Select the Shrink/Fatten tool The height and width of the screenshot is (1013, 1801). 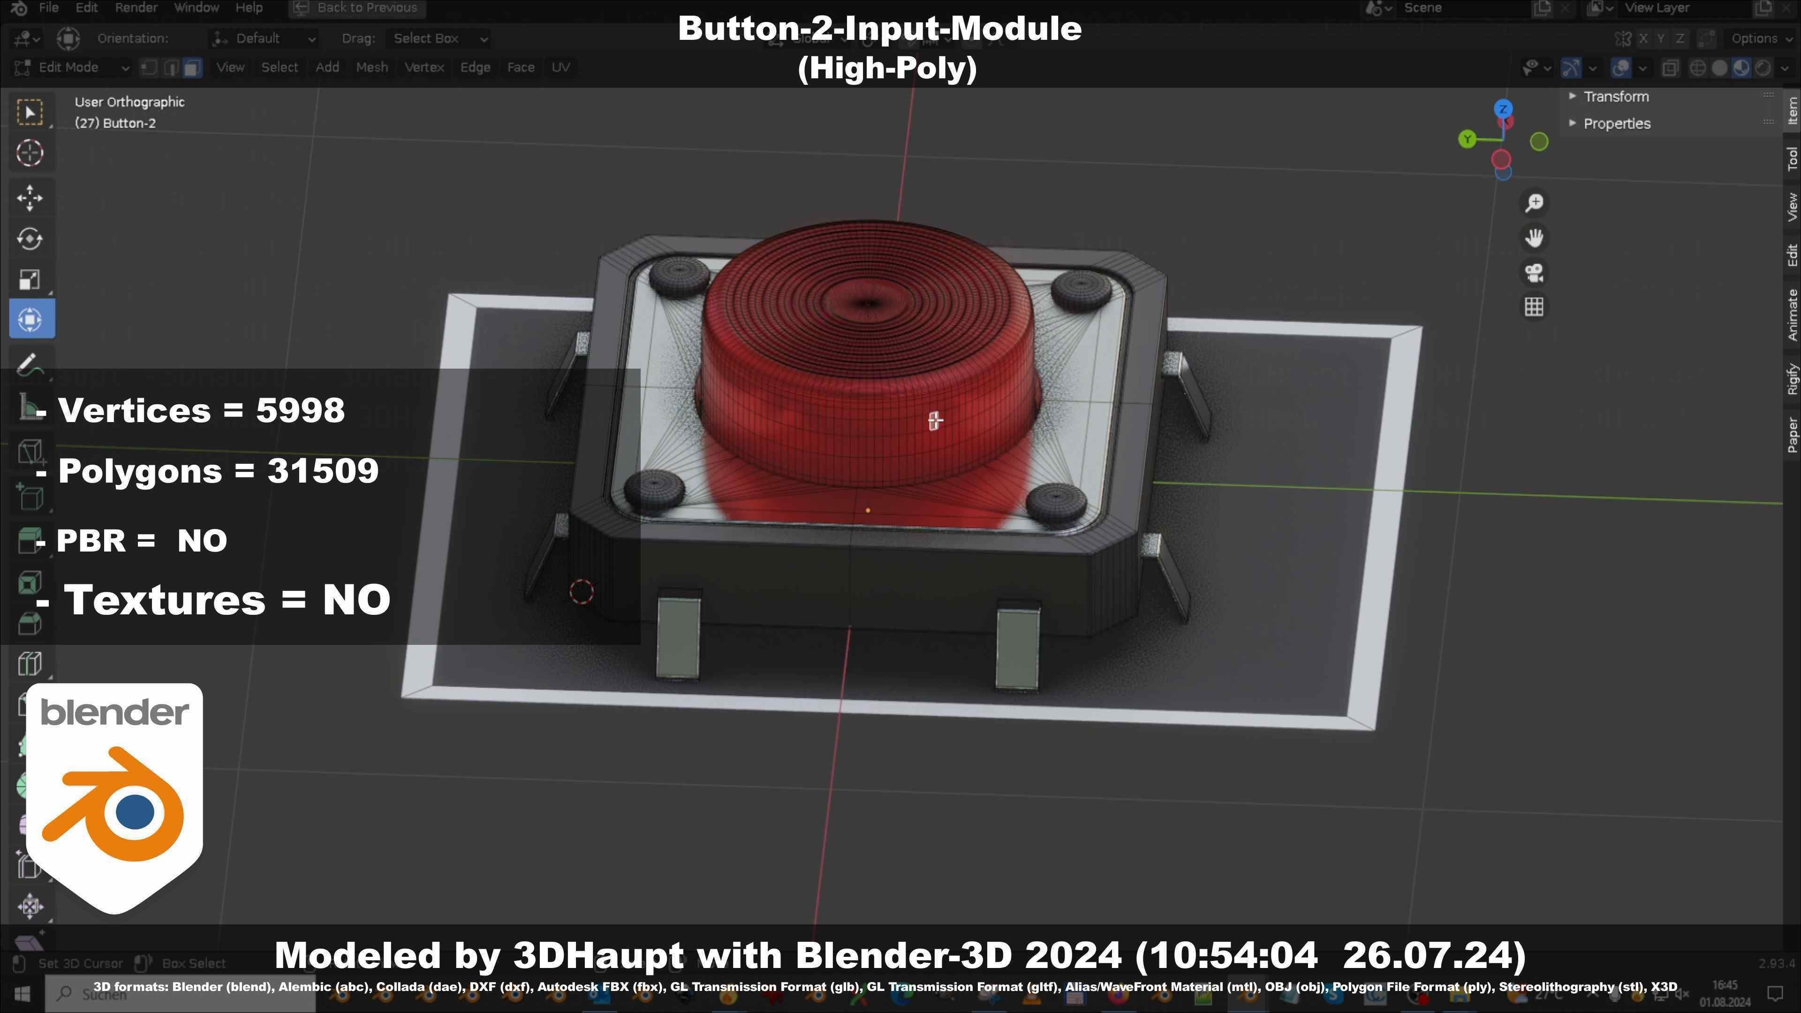(30, 907)
